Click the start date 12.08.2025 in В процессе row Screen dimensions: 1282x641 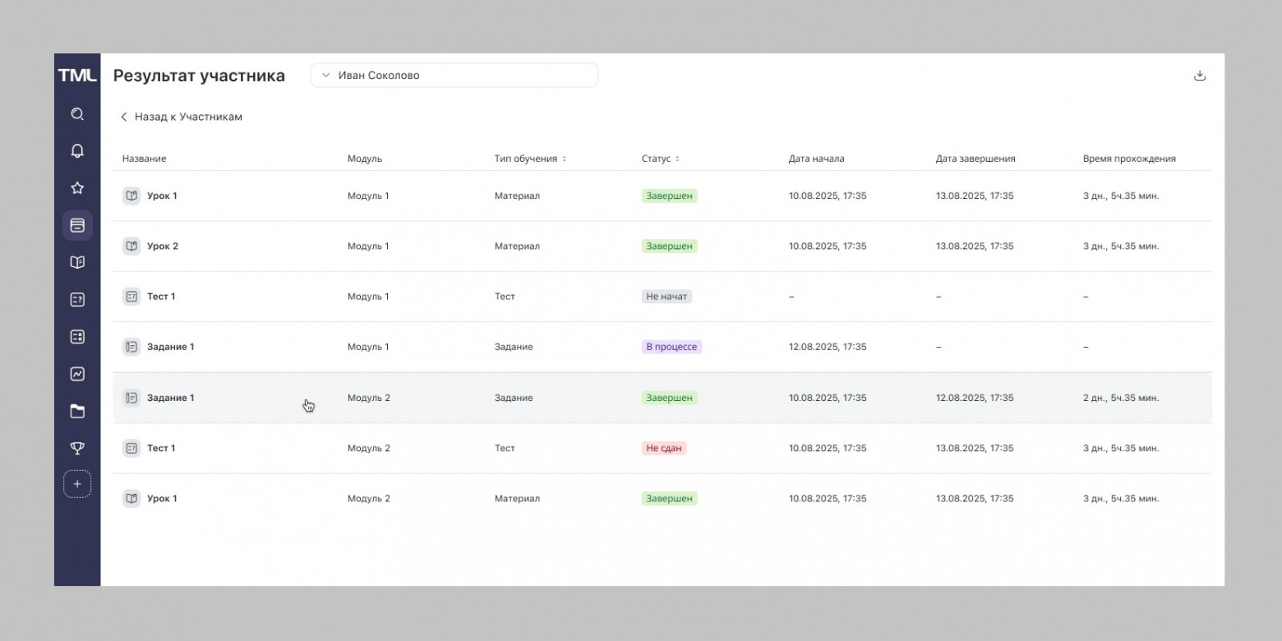click(x=828, y=347)
